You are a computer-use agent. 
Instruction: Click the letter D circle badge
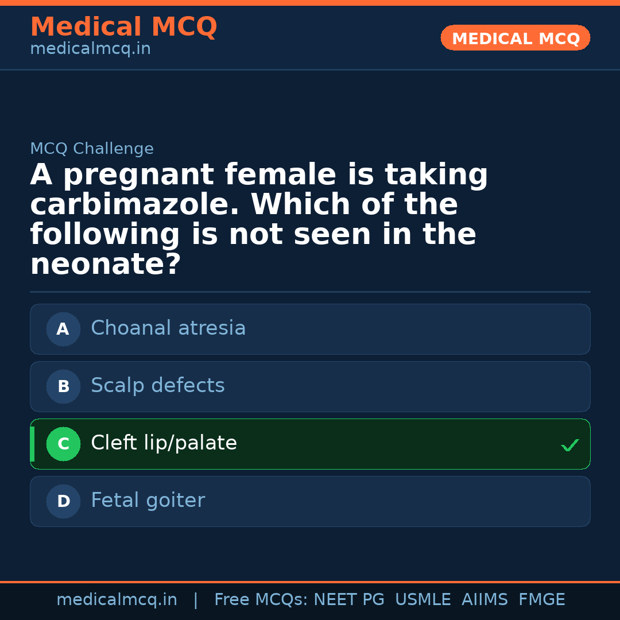[63, 501]
